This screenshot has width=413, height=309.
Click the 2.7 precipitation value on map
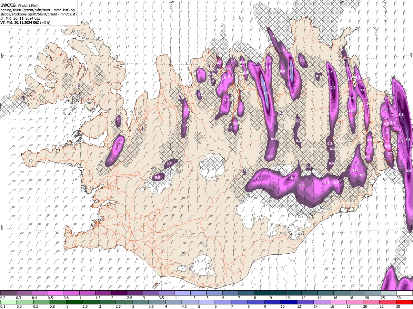coord(330,71)
